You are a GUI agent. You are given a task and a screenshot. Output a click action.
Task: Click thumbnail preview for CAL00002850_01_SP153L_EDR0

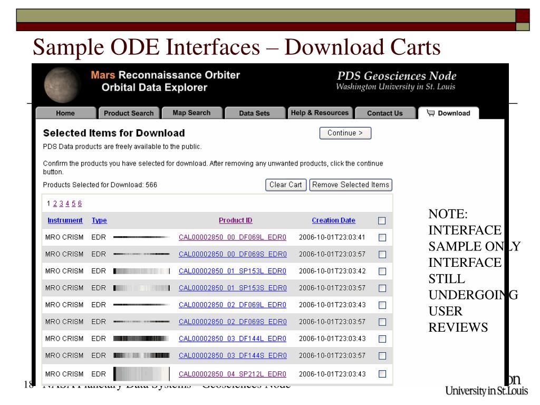[141, 271]
